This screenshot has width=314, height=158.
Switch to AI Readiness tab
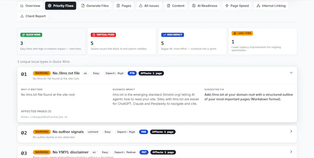[x=204, y=6]
